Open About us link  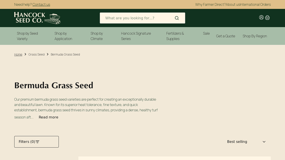coord(233,5)
